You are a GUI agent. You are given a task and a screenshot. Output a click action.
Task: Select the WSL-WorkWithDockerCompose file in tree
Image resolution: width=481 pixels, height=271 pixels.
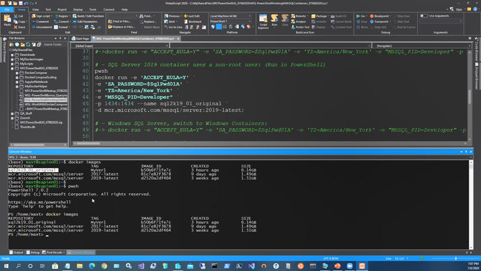tap(46, 104)
